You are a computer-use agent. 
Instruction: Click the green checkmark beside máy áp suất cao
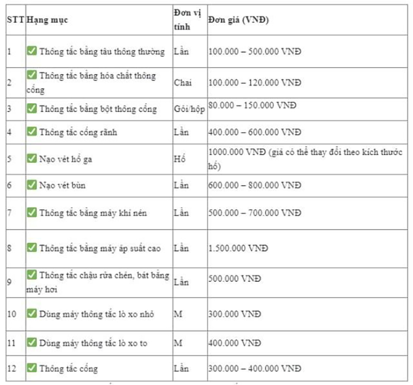(32, 248)
